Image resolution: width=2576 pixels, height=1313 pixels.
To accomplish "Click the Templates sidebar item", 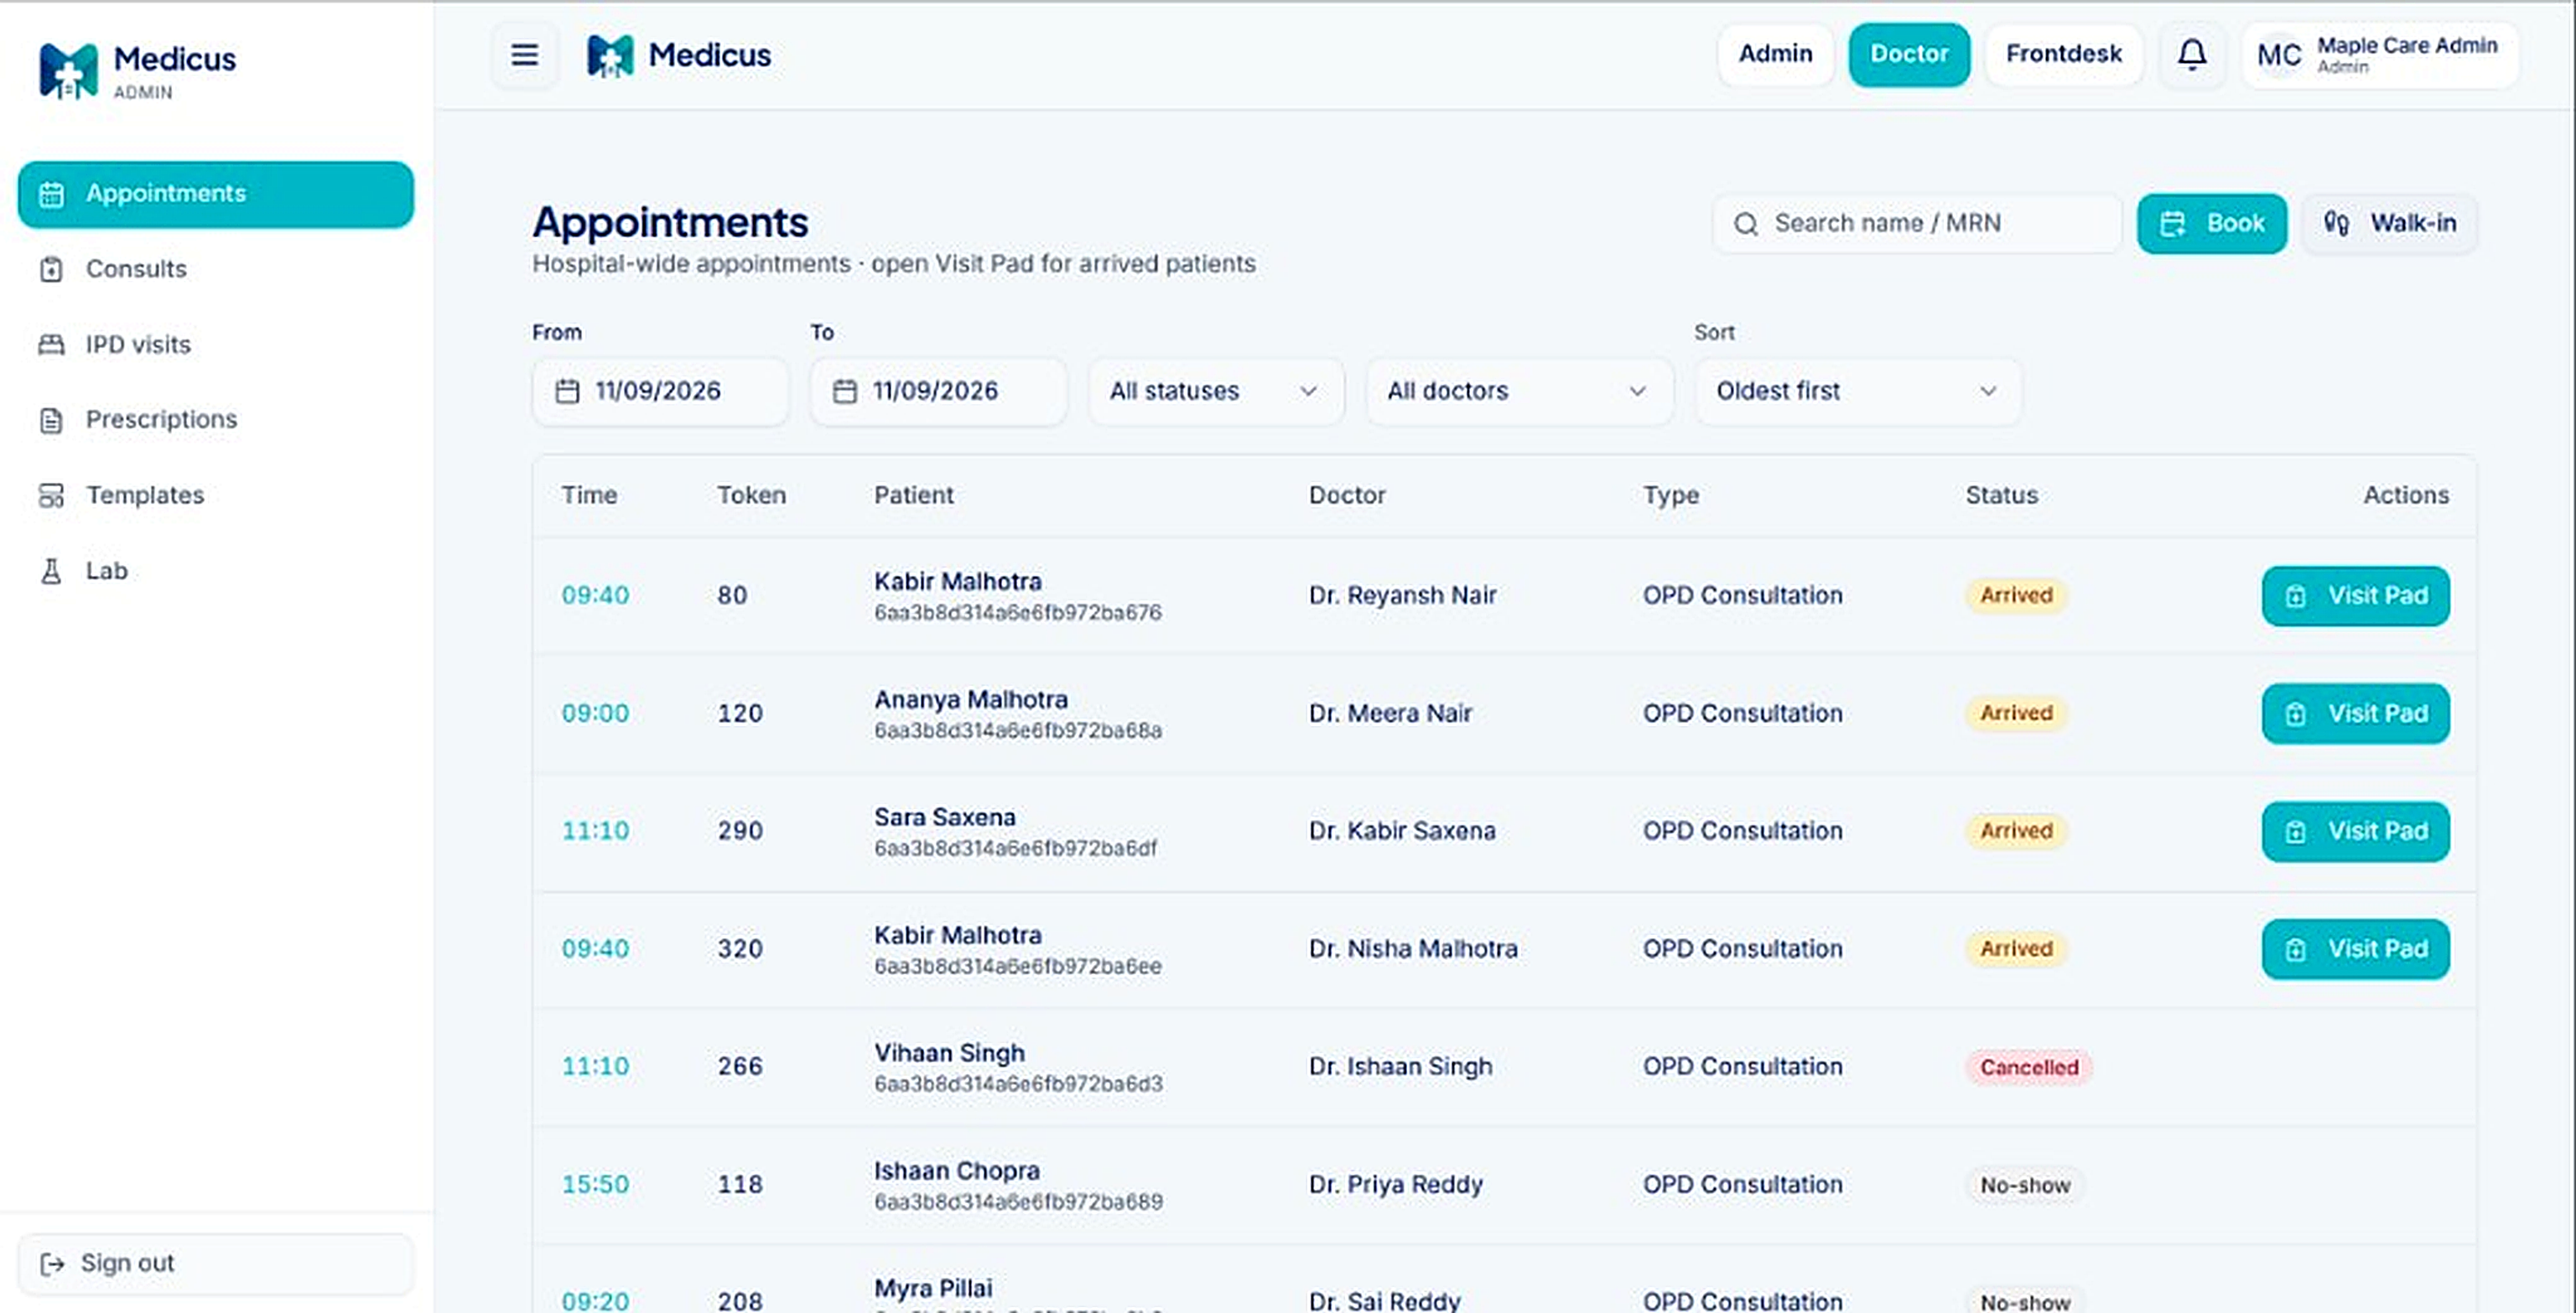I will 216,496.
